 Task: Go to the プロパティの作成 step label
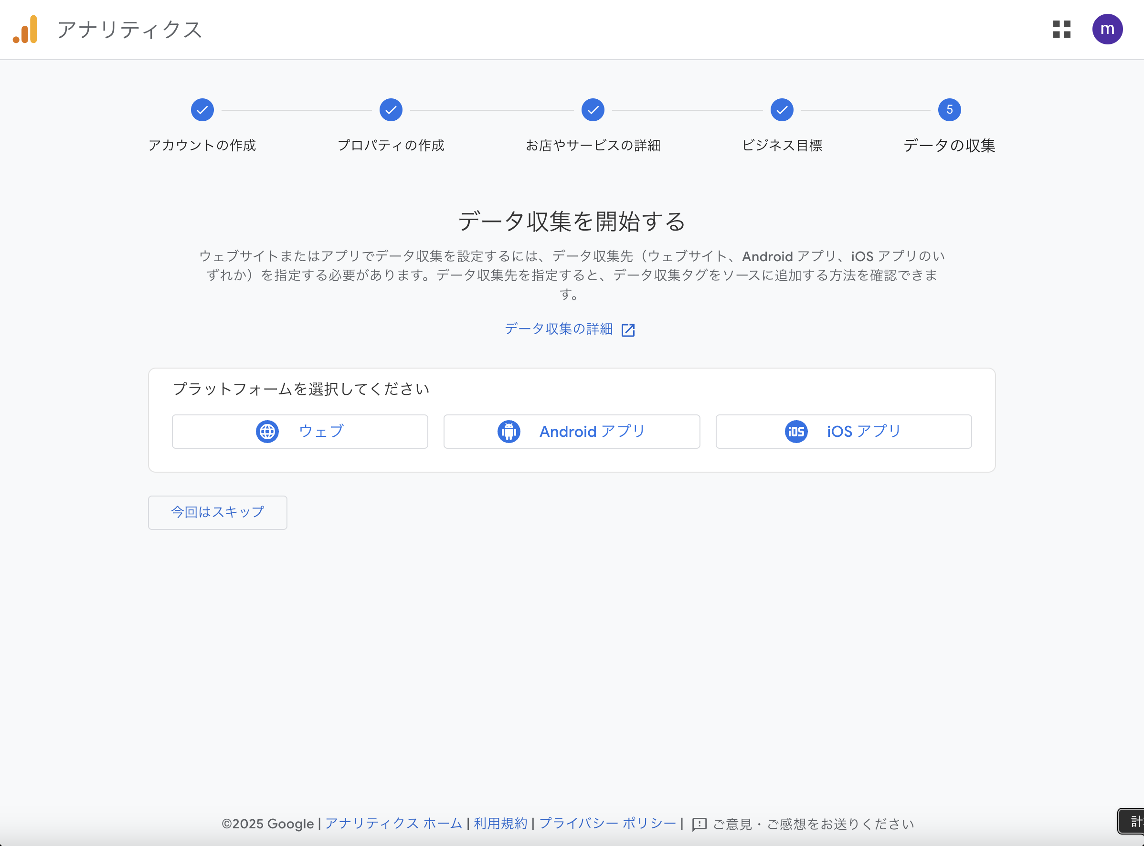tap(391, 146)
